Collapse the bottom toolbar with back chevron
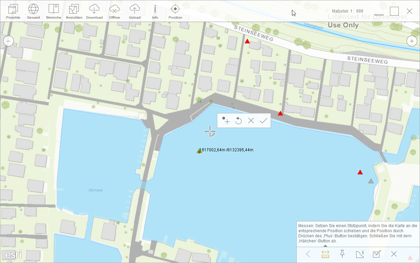The width and height of the screenshot is (420, 263). 308,254
